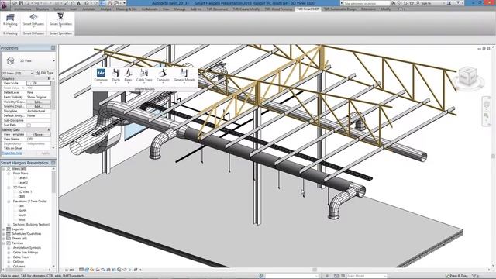Viewport: 496px width, 279px height.
Task: Expand the Legends tree node
Action: tap(4, 229)
